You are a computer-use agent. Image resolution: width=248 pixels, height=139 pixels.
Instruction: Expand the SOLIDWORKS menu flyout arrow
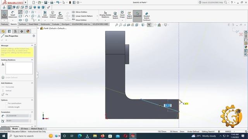(26, 2)
